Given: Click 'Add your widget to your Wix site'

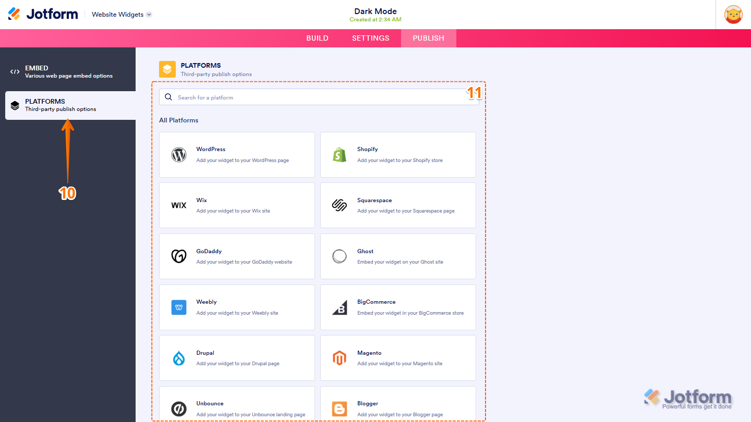Looking at the screenshot, I should click(233, 211).
